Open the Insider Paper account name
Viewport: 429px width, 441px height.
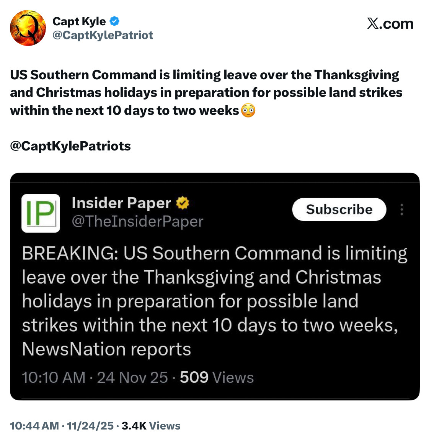tap(121, 203)
